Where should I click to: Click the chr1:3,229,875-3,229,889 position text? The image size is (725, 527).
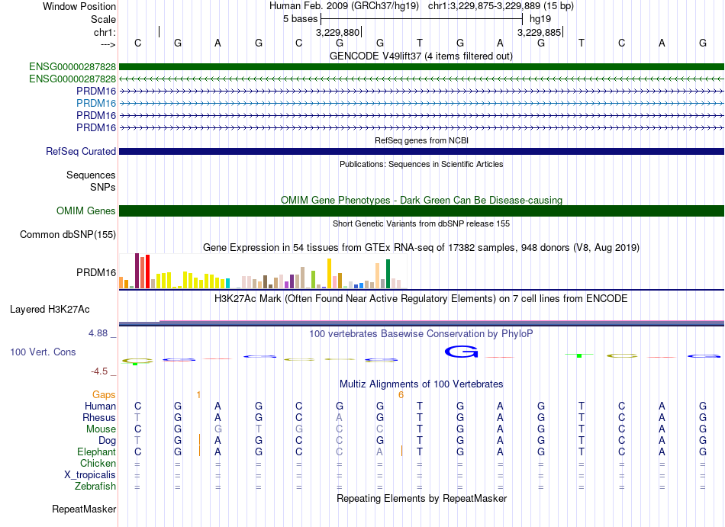point(501,6)
